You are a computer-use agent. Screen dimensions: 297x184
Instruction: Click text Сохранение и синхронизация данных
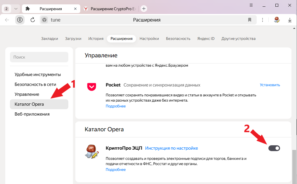(x=162, y=85)
